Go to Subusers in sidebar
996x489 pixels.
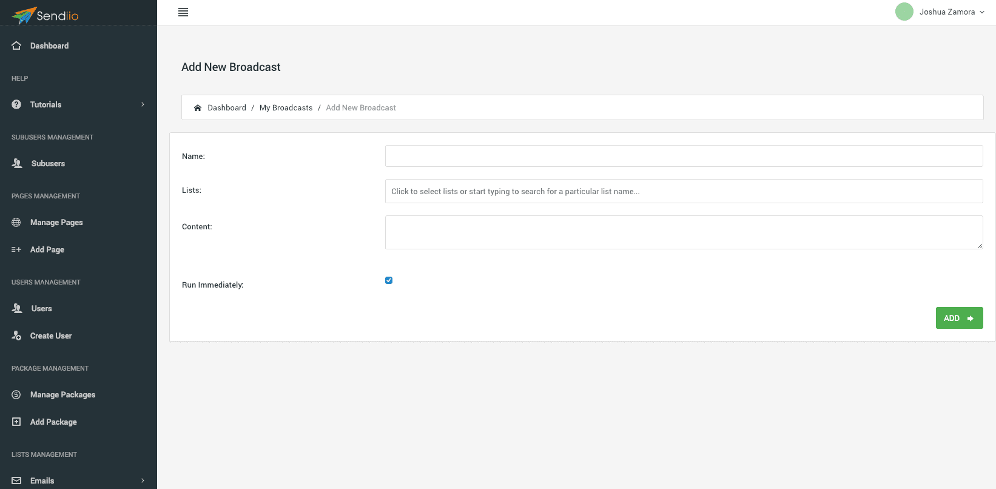(48, 163)
